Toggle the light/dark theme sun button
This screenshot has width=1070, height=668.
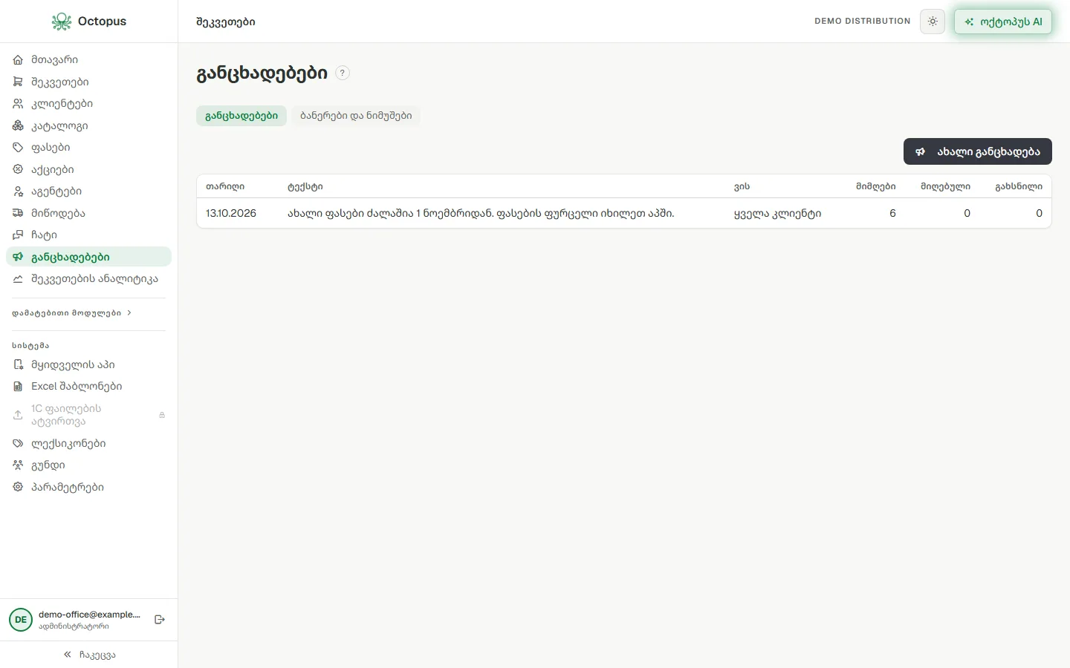coord(933,22)
